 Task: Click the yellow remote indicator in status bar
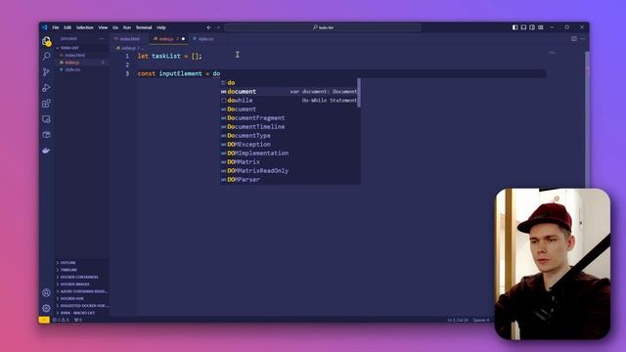coord(44,320)
